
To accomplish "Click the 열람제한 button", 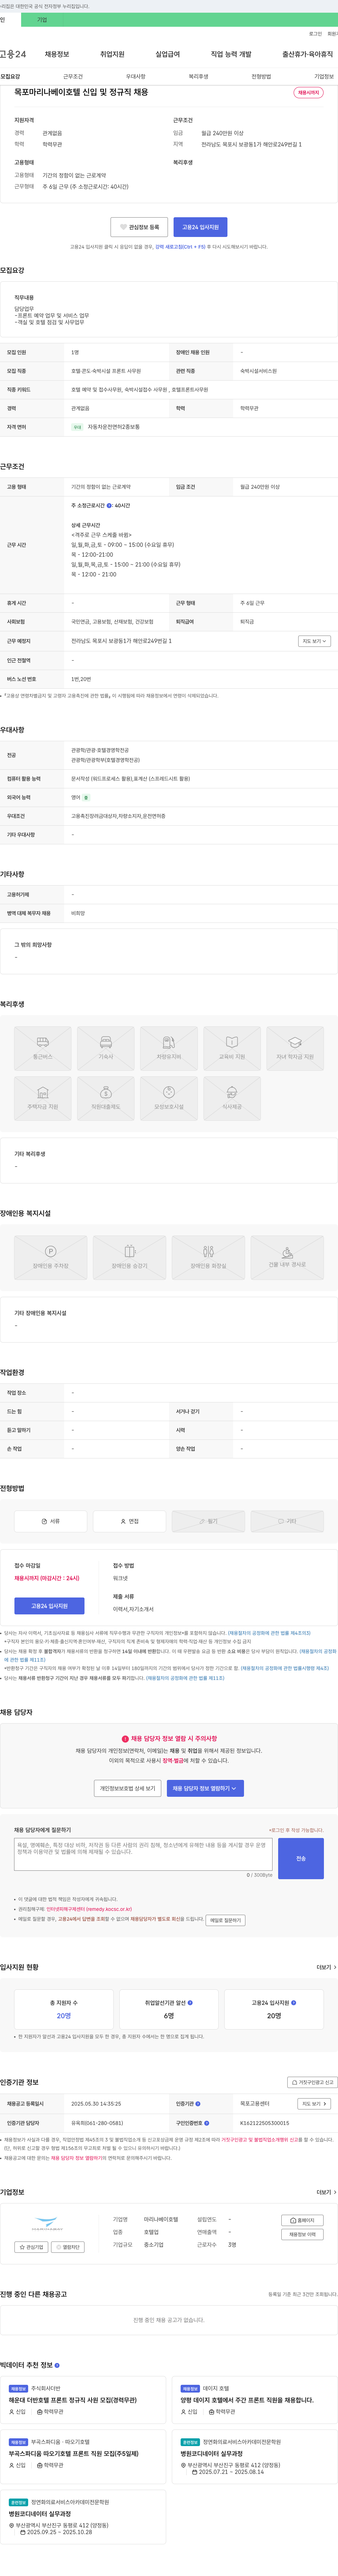I will [68, 2247].
